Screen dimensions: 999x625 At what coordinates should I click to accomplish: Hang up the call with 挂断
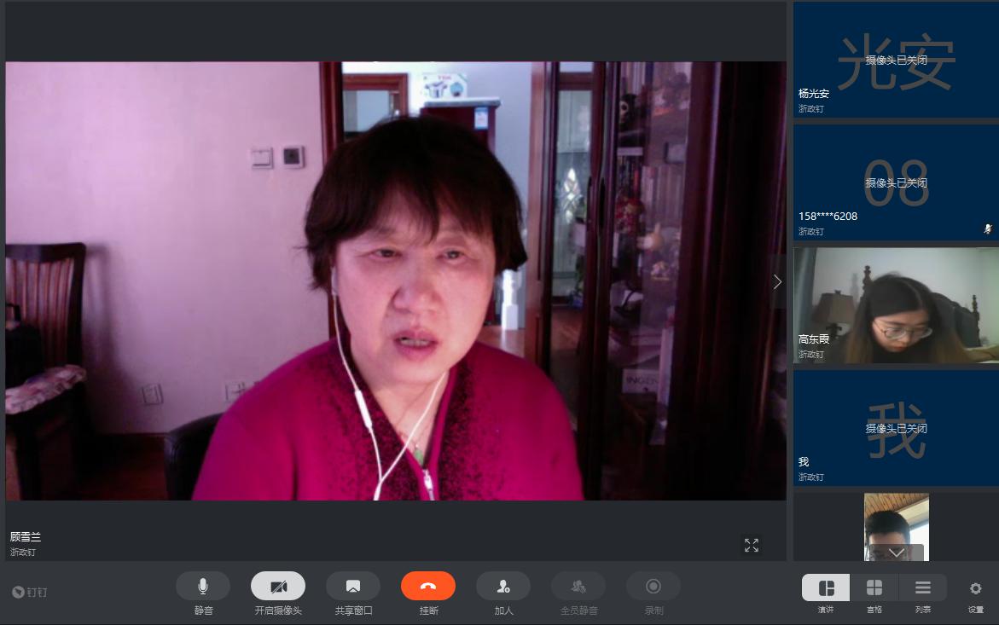(428, 586)
